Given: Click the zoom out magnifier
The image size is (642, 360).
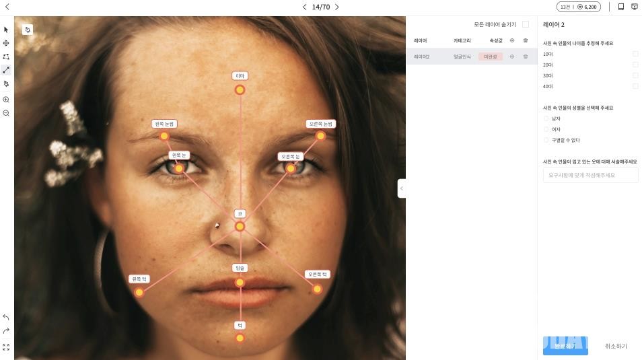Looking at the screenshot, I should [6, 113].
